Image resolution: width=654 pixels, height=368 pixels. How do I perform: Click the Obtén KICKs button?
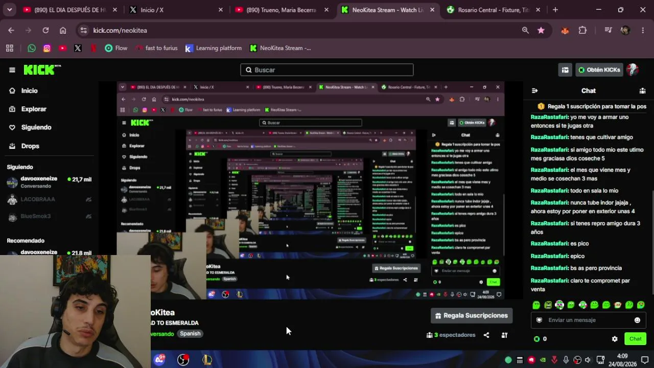pos(599,70)
